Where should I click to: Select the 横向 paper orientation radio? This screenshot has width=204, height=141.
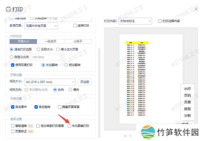[71, 90]
